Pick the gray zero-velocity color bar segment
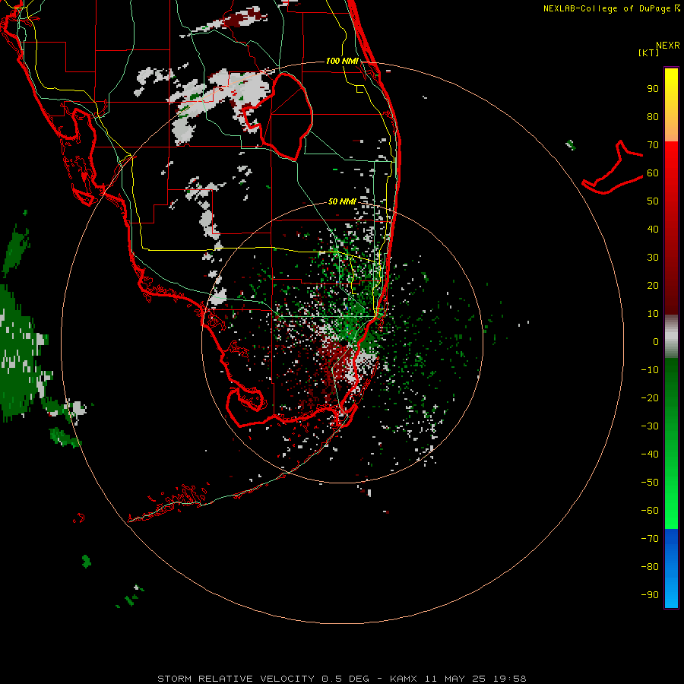This screenshot has width=684, height=684. pos(671,337)
